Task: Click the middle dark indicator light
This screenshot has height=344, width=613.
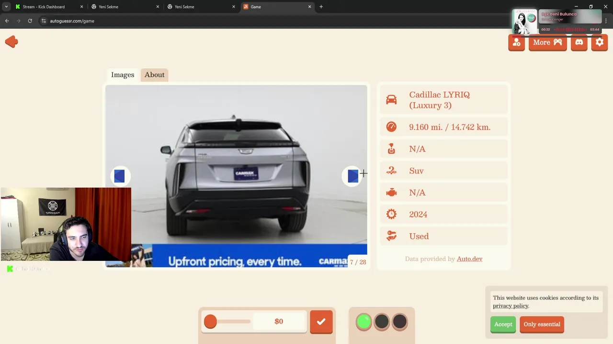Action: [382, 322]
